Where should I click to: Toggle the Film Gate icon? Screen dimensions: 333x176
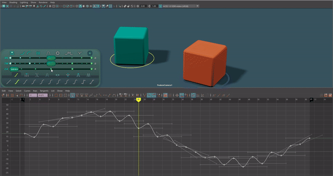click(x=54, y=6)
